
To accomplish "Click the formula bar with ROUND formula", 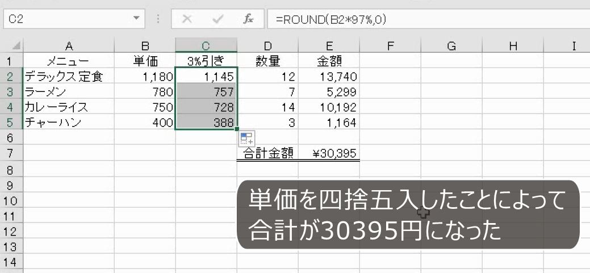I will (x=429, y=19).
